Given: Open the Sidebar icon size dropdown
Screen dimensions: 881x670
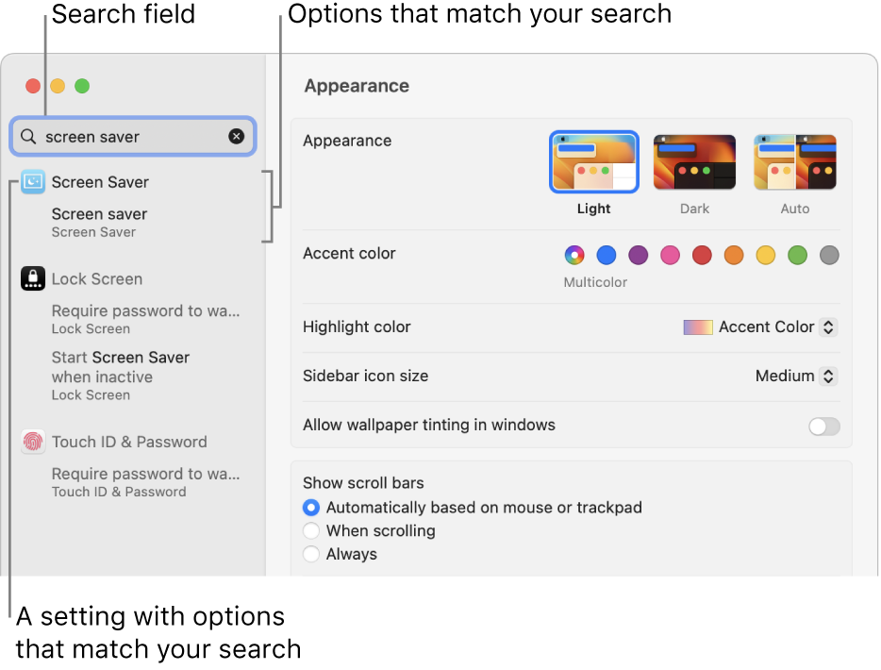Looking at the screenshot, I should point(796,377).
